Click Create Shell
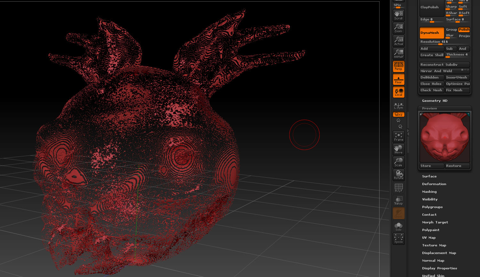Viewport: 480px width, 277px height. [432, 55]
